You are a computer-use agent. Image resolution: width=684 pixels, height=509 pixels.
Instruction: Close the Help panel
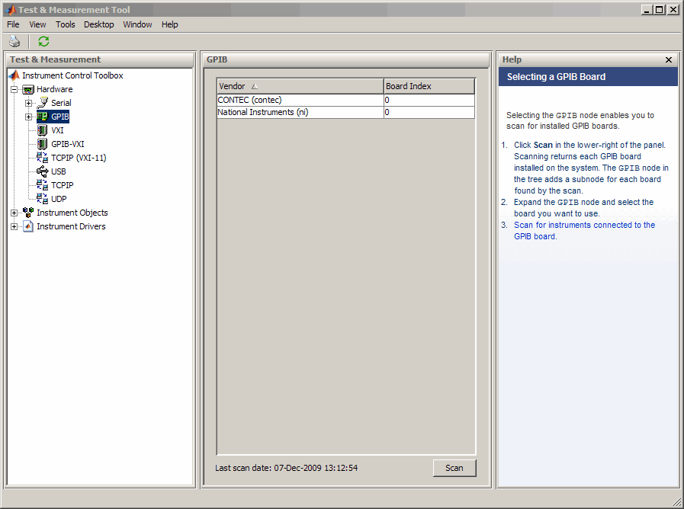(x=669, y=59)
